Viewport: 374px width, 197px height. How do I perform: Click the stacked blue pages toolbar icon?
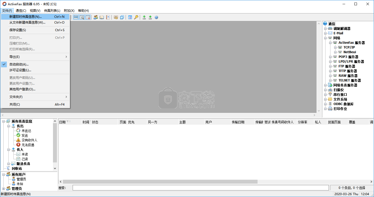[x=122, y=17]
